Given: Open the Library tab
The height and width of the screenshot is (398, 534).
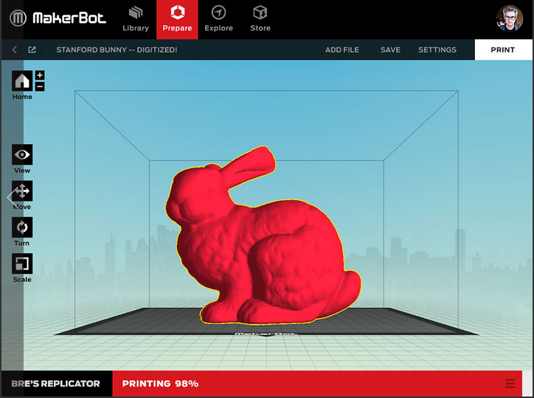Looking at the screenshot, I should pos(136,19).
